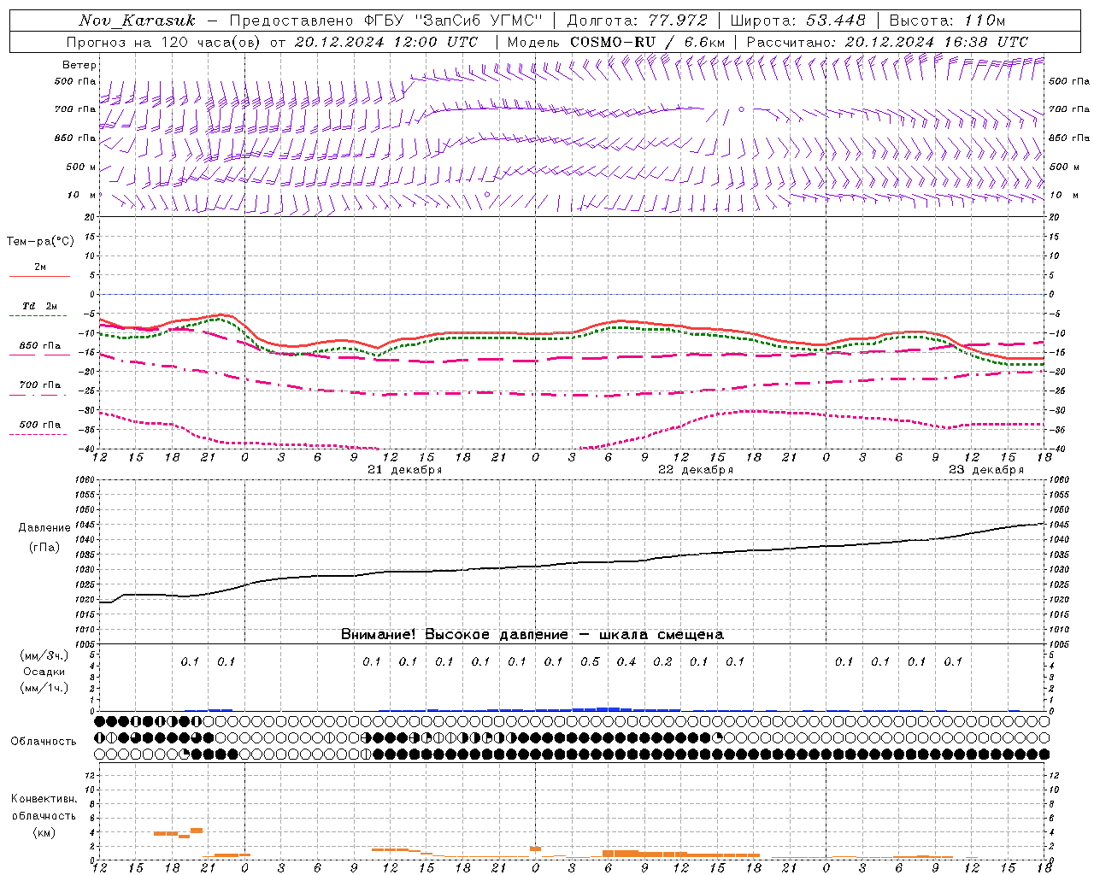Image resolution: width=1094 pixels, height=875 pixels.
Task: Click the "Рассчитано: 20.12.2024 16:38 UTC" timestamp
Action: pos(887,42)
